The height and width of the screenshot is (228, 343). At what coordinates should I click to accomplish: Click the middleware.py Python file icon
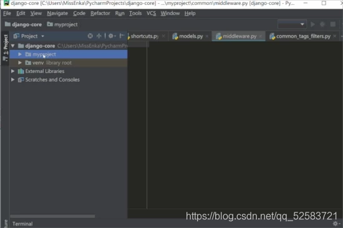218,36
